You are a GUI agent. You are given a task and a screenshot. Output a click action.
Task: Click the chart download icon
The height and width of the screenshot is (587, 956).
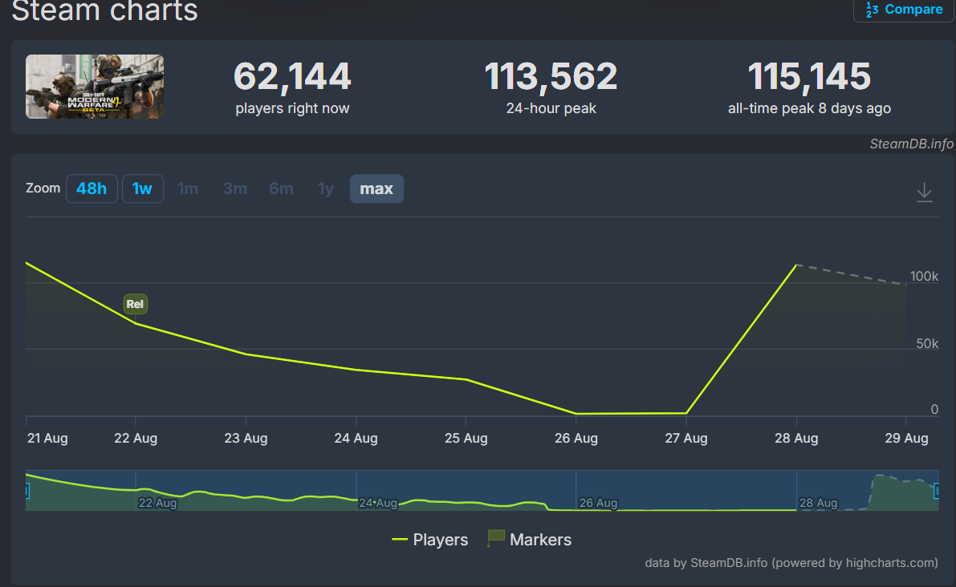pyautogui.click(x=925, y=192)
